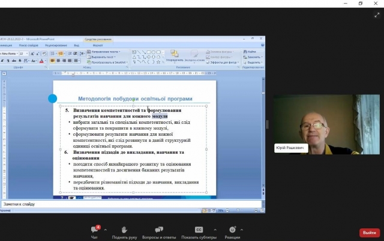The height and width of the screenshot is (241, 384).
Task: Open the Reactions (Реакции) smiley icon
Action: point(232,230)
